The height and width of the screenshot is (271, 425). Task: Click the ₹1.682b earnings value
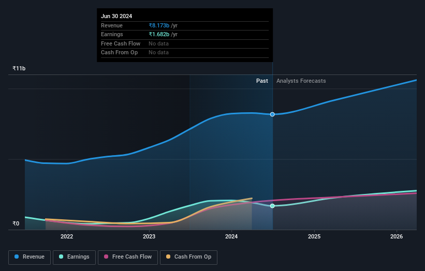click(159, 34)
